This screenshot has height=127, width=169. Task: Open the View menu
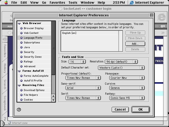coord(34,2)
